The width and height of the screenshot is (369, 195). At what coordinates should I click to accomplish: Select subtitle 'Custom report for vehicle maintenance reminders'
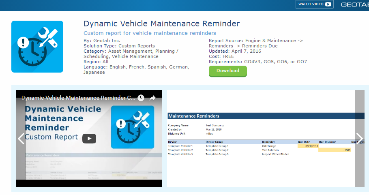150,33
